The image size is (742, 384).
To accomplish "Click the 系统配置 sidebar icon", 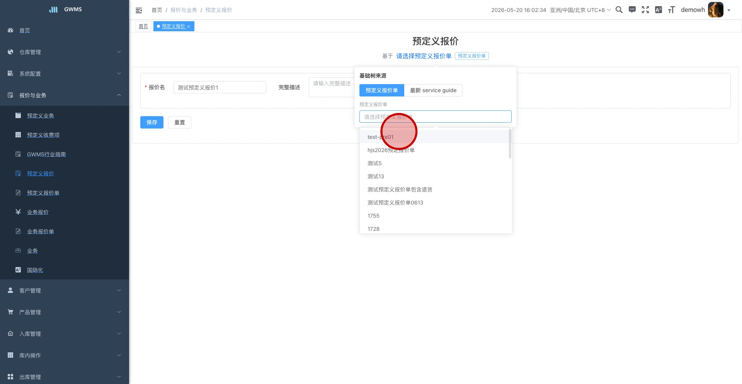I will 10,73.
